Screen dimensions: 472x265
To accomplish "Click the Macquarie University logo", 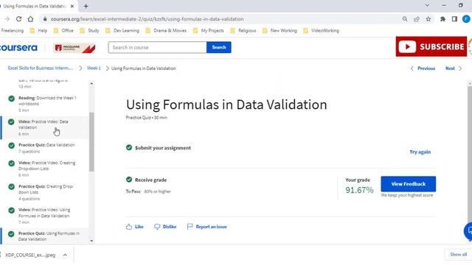I will 74,48.
